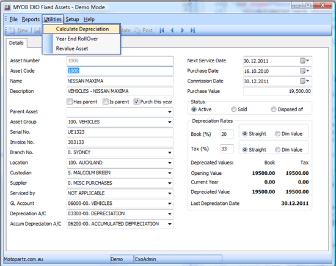Tick the Is parent checkbox
336x266 pixels.
pyautogui.click(x=106, y=102)
